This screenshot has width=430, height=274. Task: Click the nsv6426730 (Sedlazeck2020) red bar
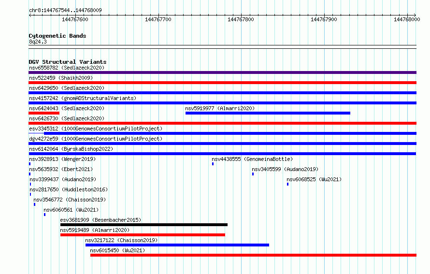222,123
